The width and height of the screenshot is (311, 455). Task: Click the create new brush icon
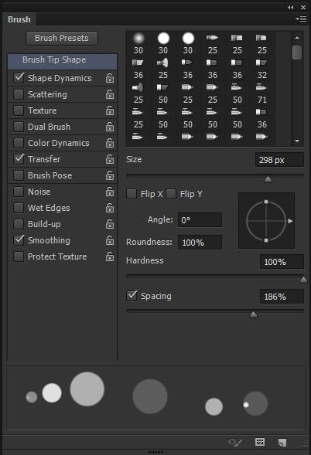(x=282, y=442)
